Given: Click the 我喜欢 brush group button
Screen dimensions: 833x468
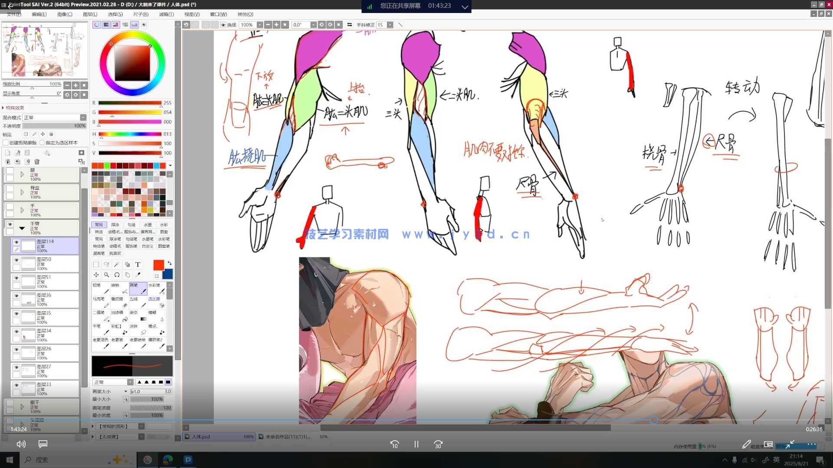Looking at the screenshot, I should pos(115,253).
